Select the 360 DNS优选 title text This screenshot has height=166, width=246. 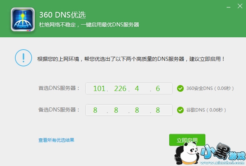[x=63, y=15]
